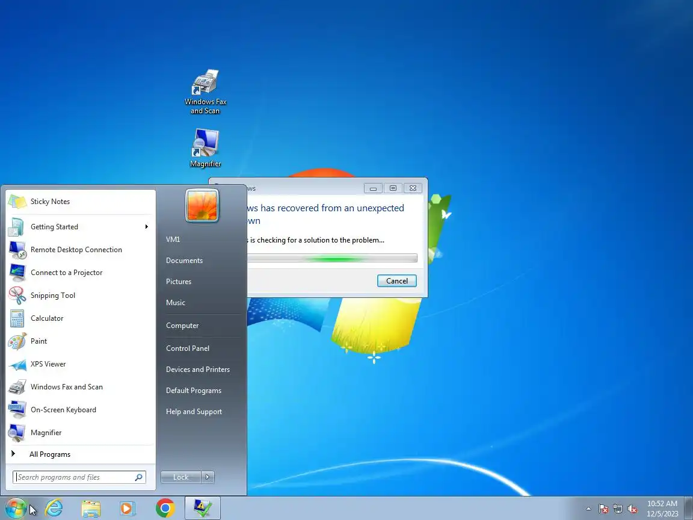693x520 pixels.
Task: Open Devices and Printers
Action: tap(197, 370)
